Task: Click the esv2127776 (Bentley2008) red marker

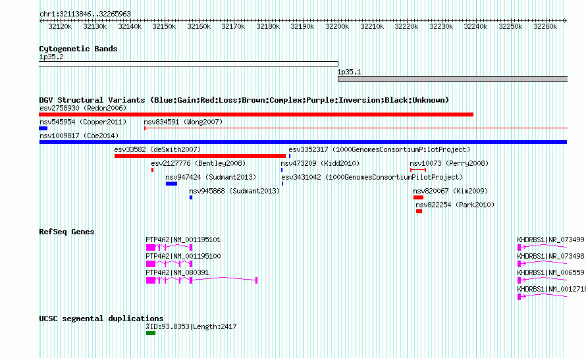Action: 153,170
